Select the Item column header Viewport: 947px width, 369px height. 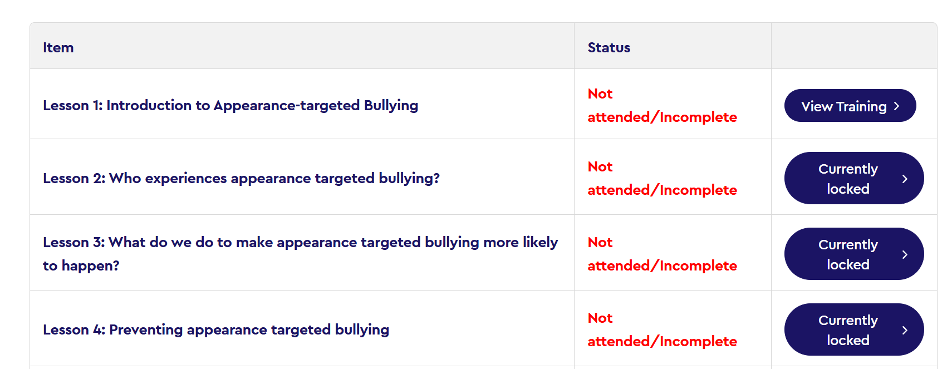pos(58,48)
